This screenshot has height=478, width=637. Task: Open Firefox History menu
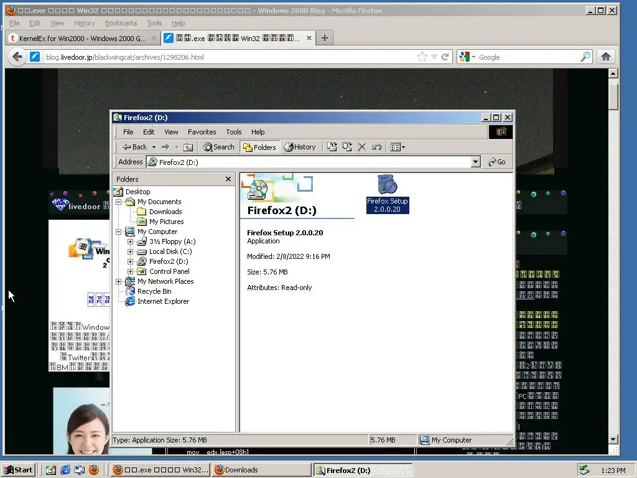85,23
